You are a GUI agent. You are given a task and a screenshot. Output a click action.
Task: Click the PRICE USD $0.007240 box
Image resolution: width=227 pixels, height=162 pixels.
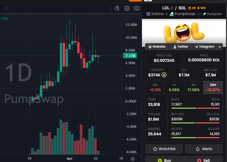click(x=164, y=58)
